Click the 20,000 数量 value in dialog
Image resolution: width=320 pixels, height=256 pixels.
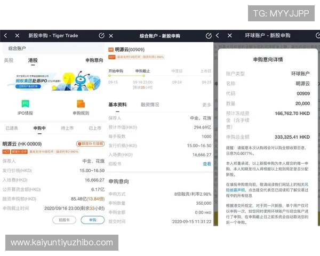pos(302,103)
